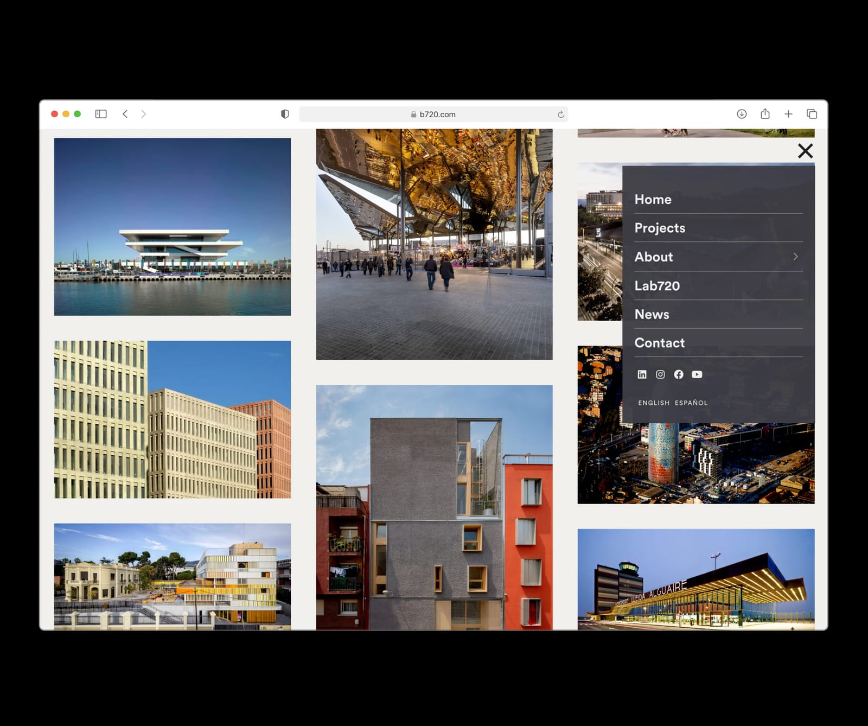Click the b720.com address bar
The image size is (868, 726).
[x=433, y=114]
